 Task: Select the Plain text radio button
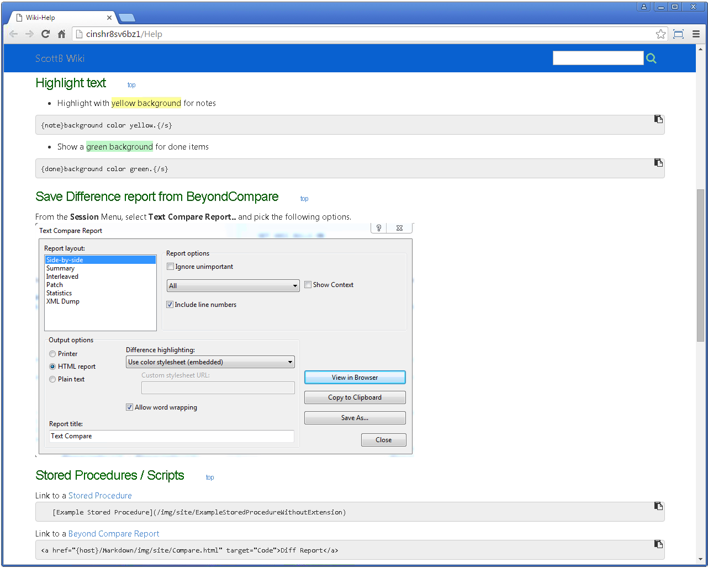tap(52, 379)
